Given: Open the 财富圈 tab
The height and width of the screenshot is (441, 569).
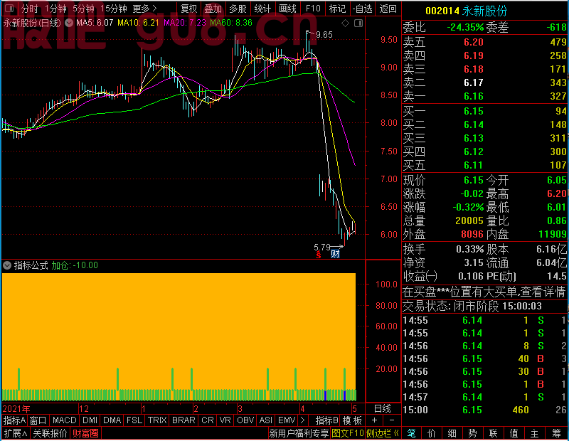Looking at the screenshot, I should click(85, 433).
